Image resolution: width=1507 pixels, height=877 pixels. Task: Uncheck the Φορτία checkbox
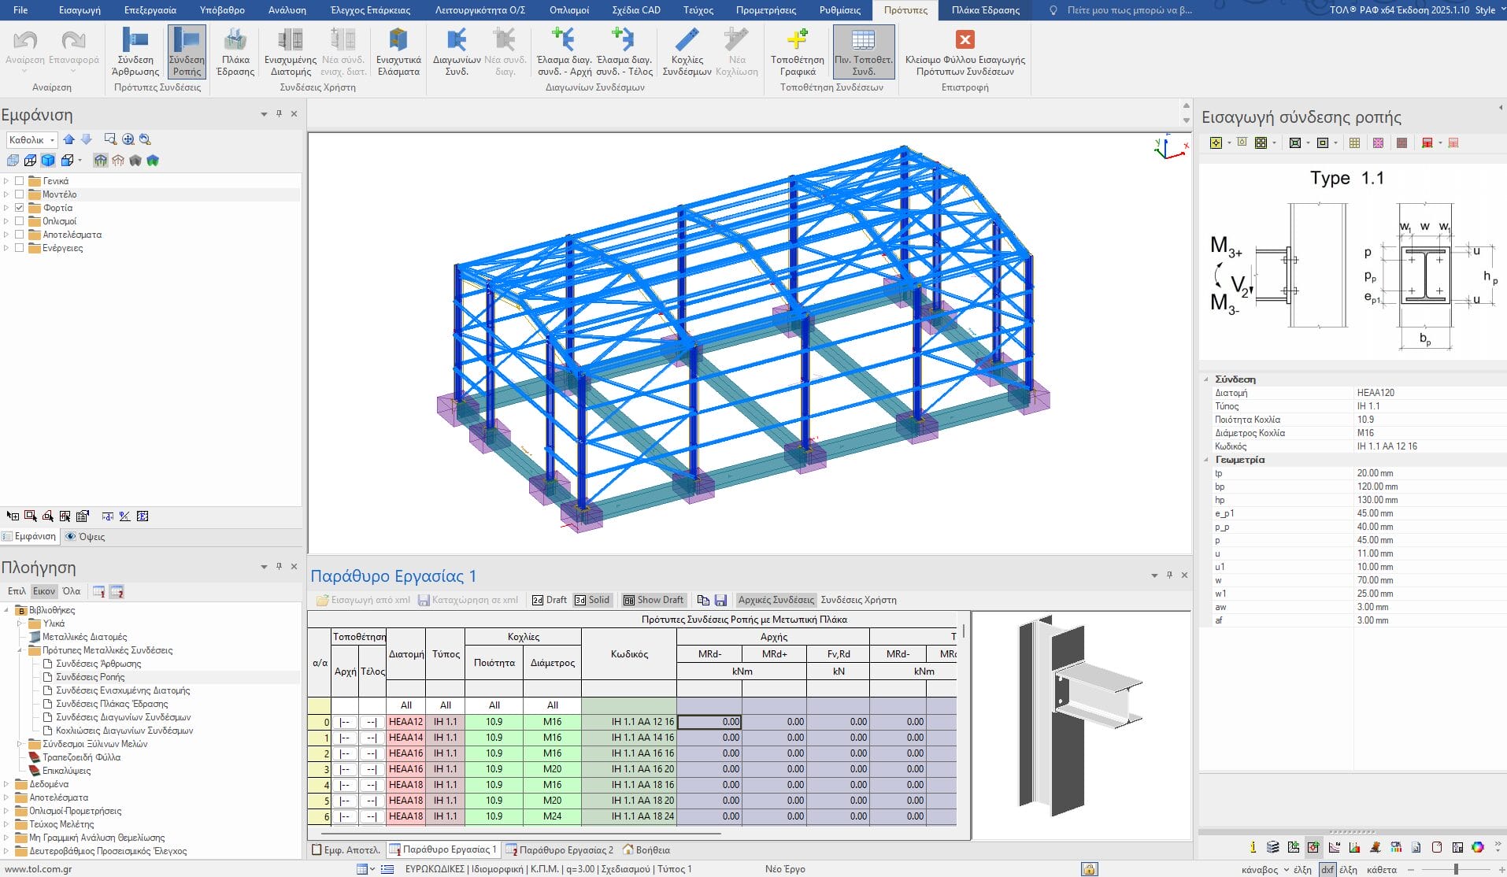20,208
